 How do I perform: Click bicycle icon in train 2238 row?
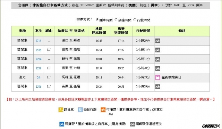(158, 68)
